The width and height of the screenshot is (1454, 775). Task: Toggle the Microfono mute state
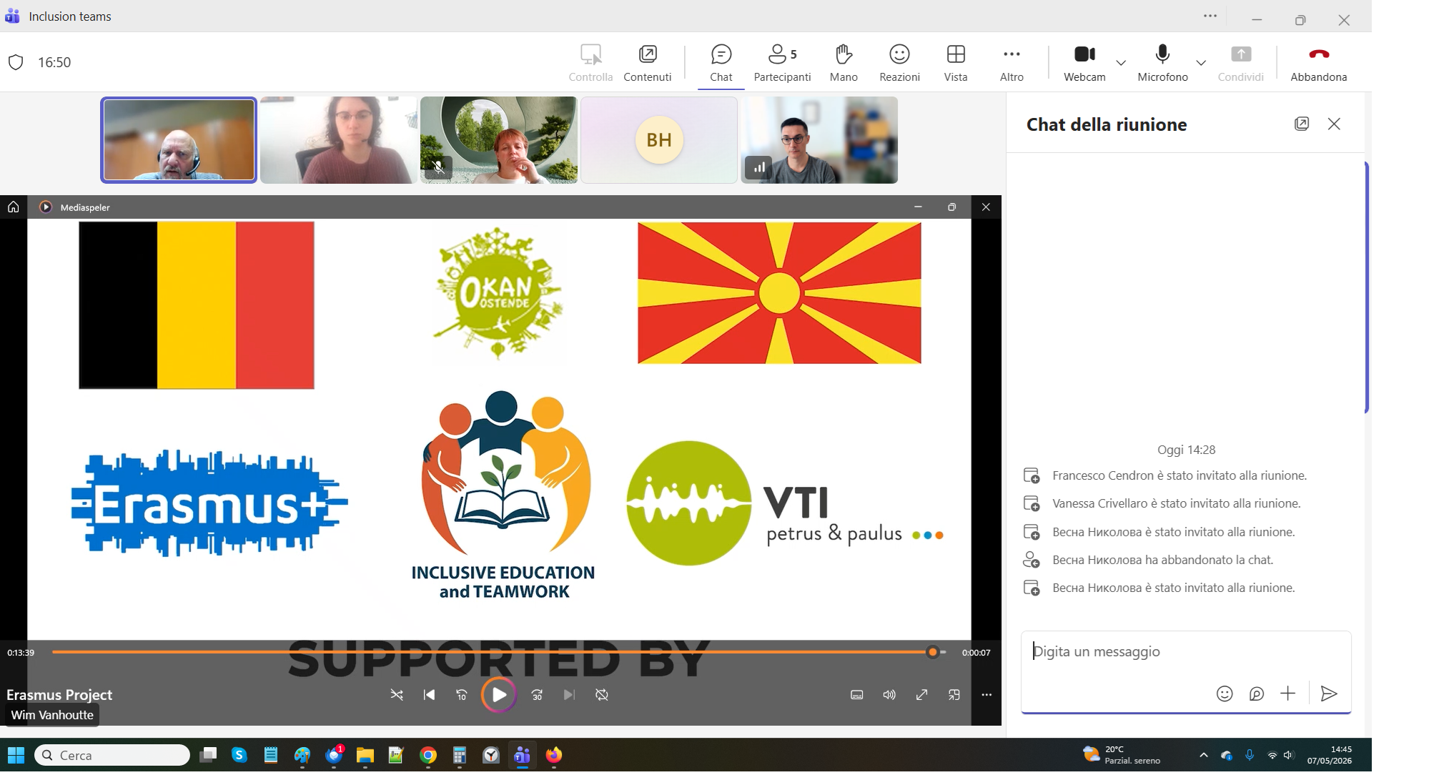click(1162, 63)
